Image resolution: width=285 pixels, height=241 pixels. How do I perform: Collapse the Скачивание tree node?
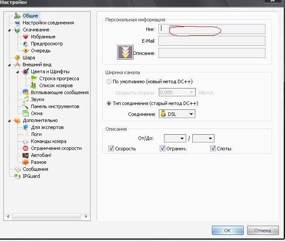pos(9,30)
